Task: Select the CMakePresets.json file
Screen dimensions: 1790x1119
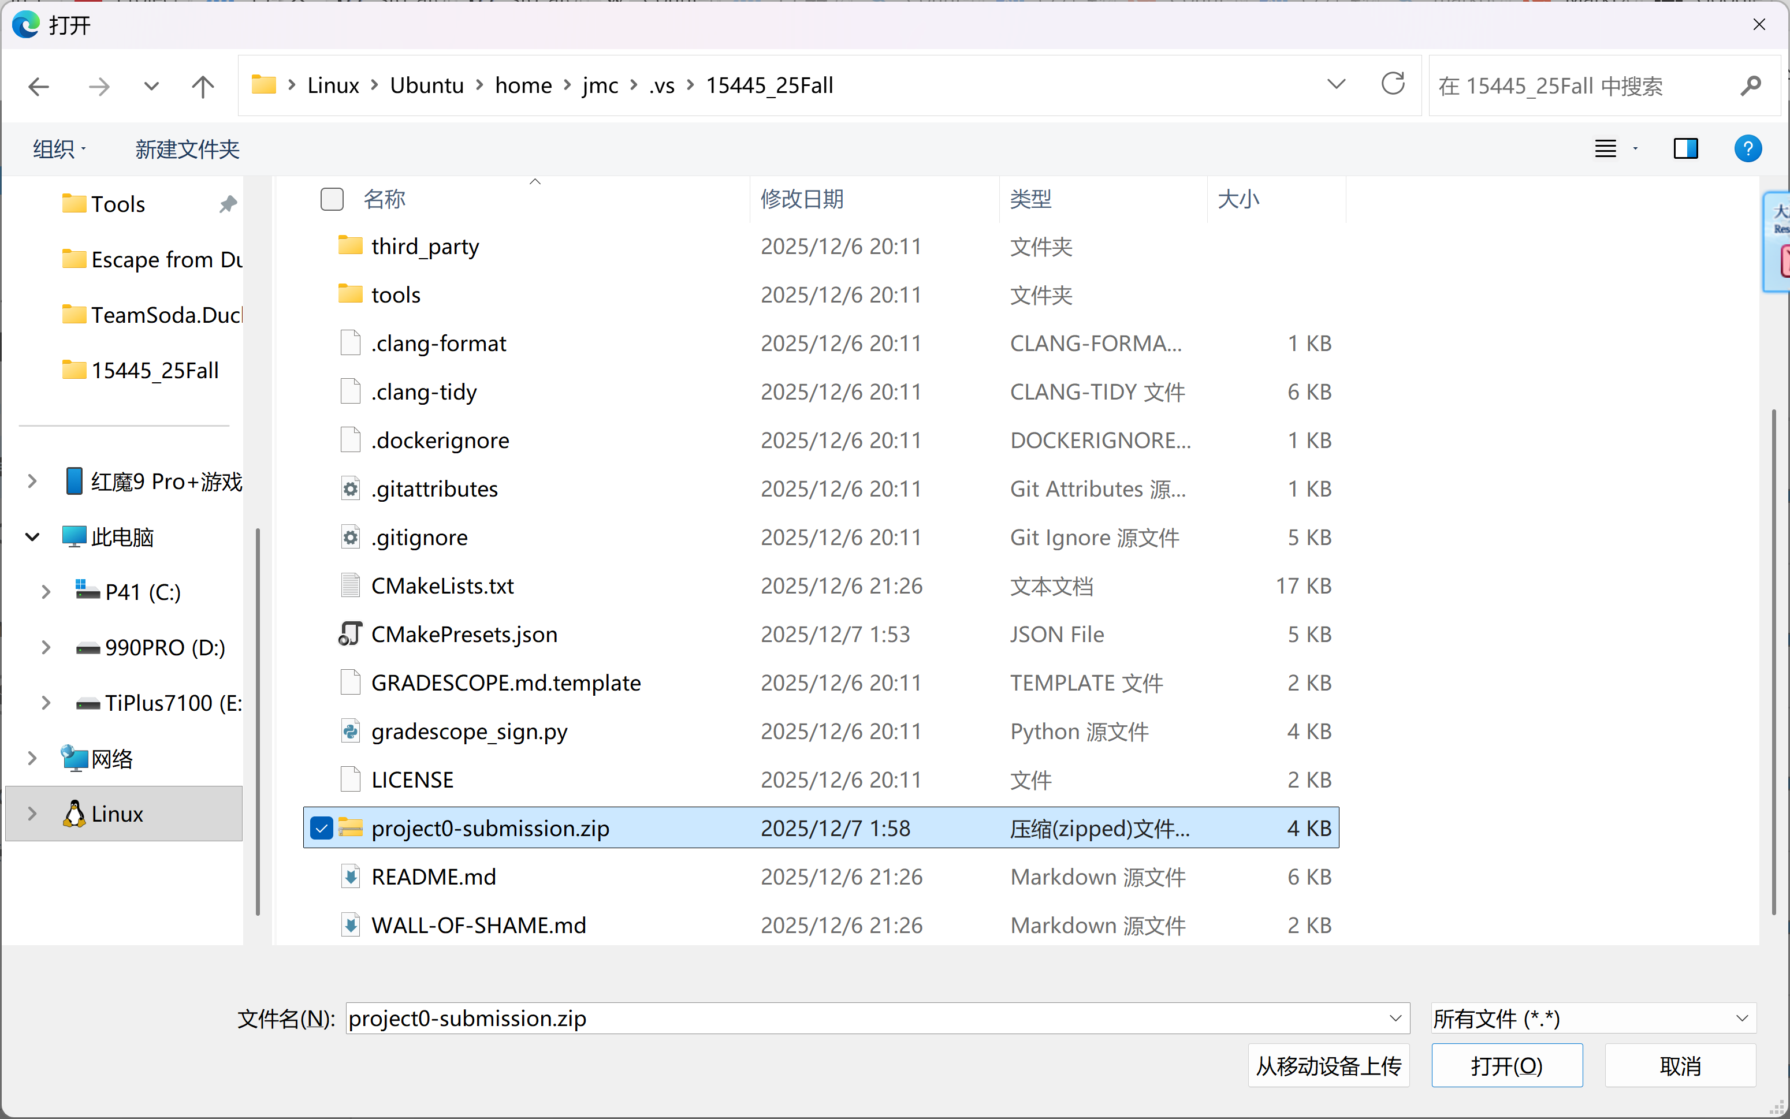Action: point(463,634)
